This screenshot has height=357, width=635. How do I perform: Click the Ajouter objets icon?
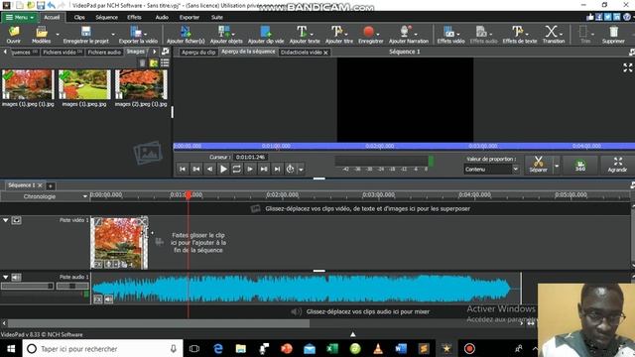pyautogui.click(x=226, y=35)
